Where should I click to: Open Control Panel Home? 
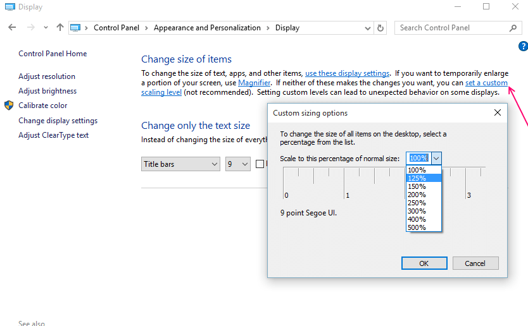click(53, 54)
